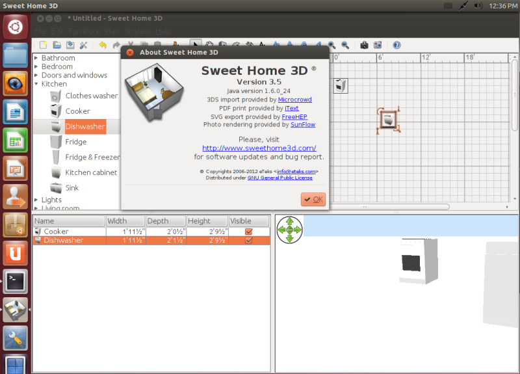
Task: Sort furniture table by Width column
Action: 125,221
